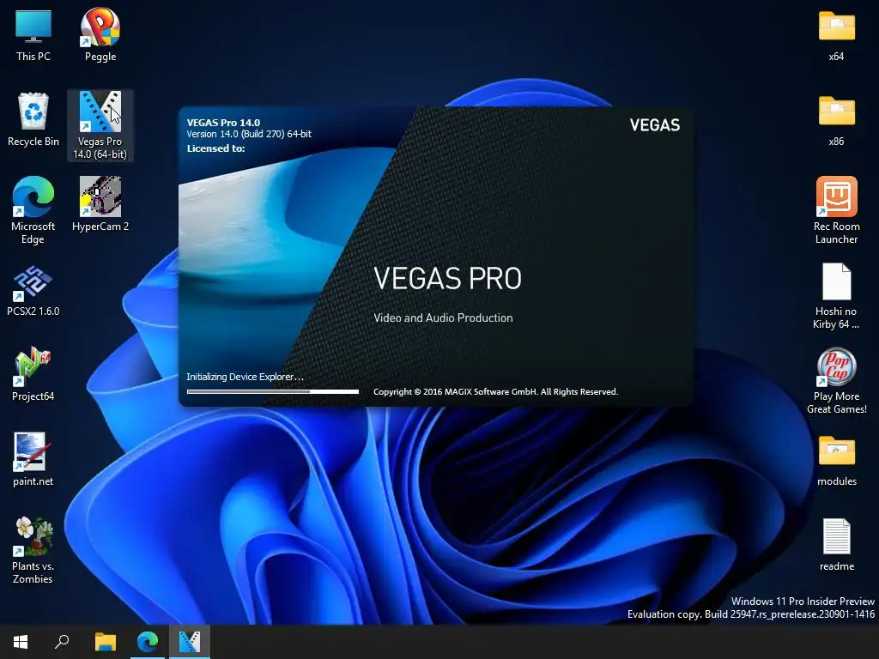
Task: Click the PCSX2 1.6.0 emulator shortcut
Action: 33,292
